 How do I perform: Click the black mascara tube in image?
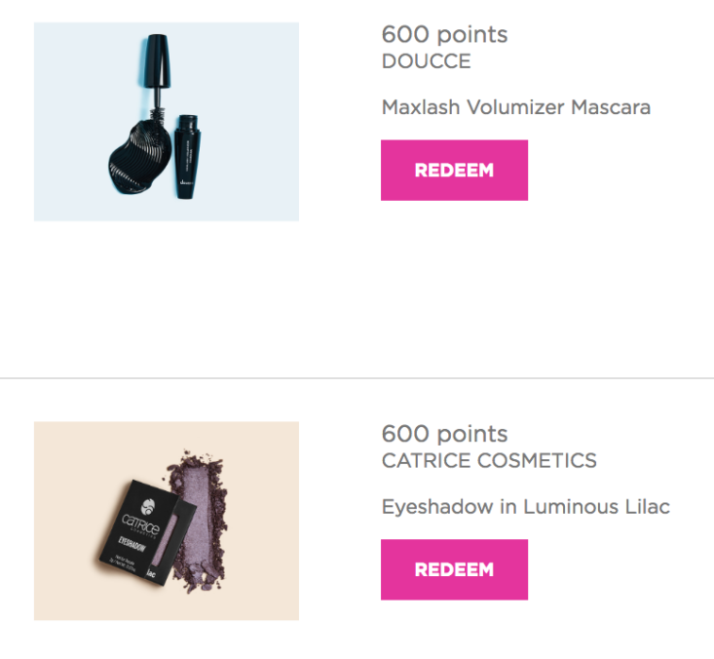[188, 157]
